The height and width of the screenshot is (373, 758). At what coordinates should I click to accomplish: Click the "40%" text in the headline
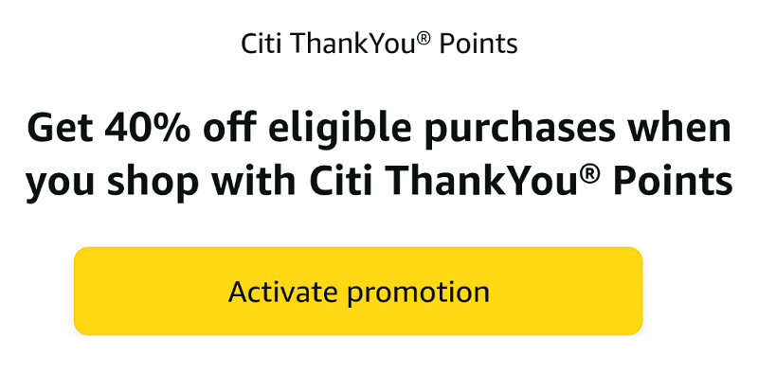coord(147,128)
